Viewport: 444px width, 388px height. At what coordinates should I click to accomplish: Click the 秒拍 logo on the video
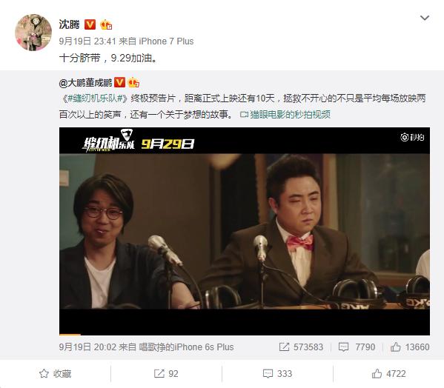point(412,137)
